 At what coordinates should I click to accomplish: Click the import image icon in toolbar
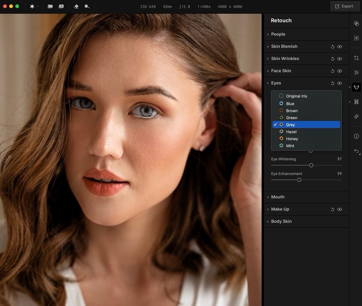point(61,6)
